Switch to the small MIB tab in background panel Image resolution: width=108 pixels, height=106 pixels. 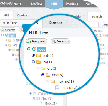[x=6, y=15]
